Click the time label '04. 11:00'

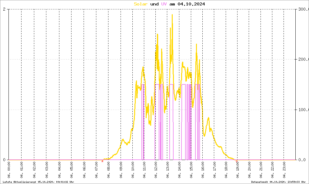point(144,170)
